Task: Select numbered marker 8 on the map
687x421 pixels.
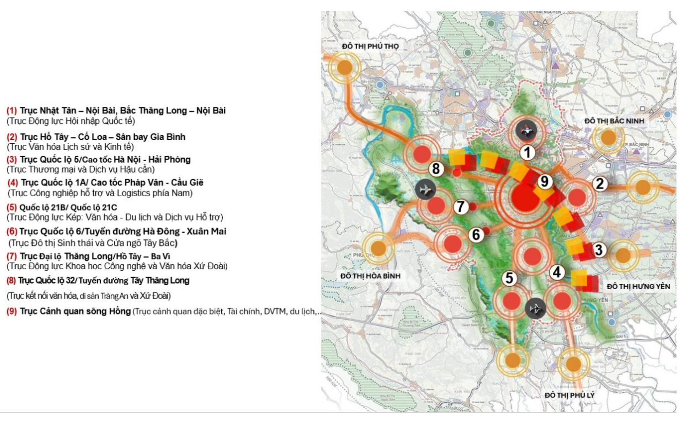Action: pyautogui.click(x=436, y=169)
